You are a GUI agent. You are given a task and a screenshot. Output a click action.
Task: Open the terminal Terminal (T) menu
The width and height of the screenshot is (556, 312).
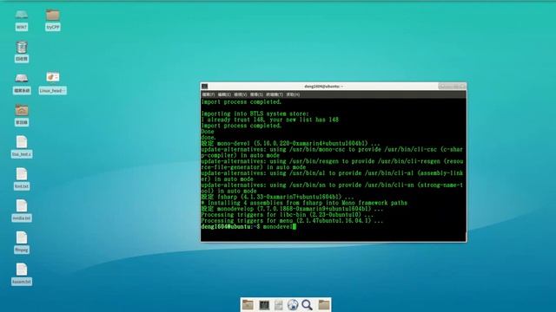275,94
